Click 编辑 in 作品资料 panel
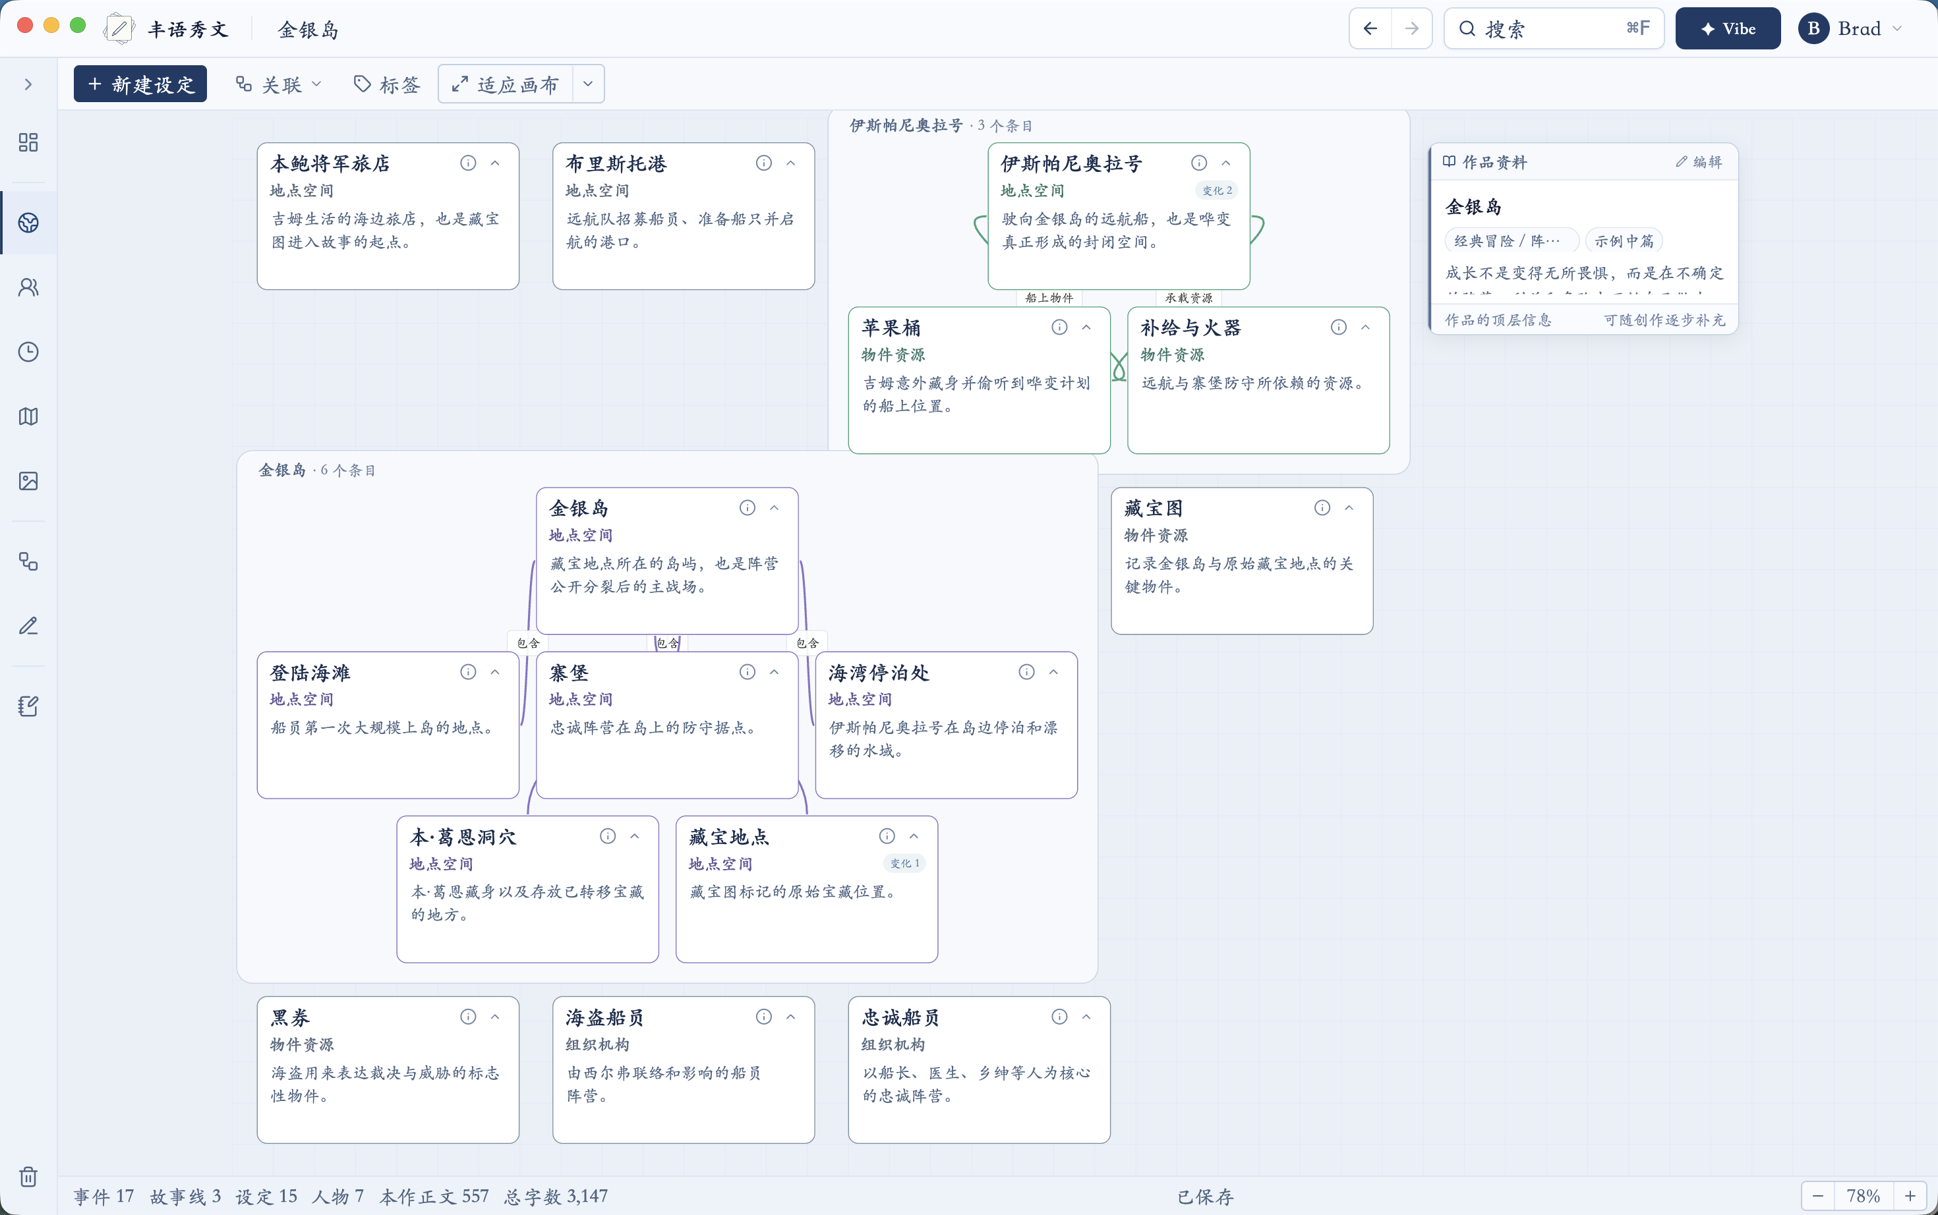The height and width of the screenshot is (1215, 1938). point(1699,161)
